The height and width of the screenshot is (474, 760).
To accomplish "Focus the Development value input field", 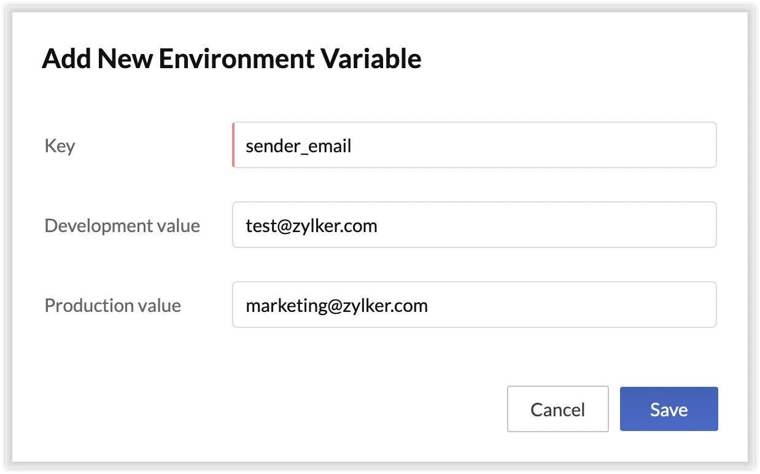I will point(474,225).
